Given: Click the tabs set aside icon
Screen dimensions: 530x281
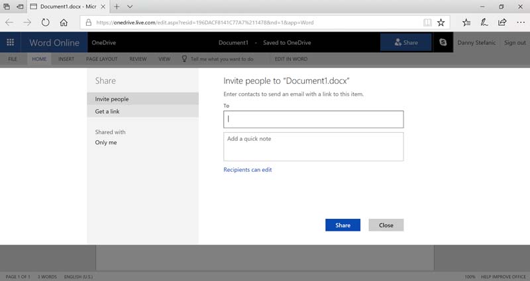Looking at the screenshot, I should (7, 7).
